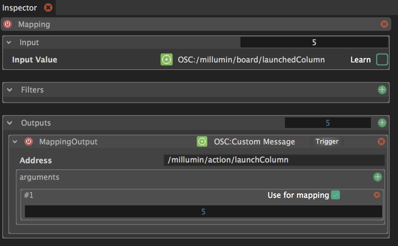Toggle the Mapping power button
The image size is (398, 246).
pyautogui.click(x=8, y=24)
